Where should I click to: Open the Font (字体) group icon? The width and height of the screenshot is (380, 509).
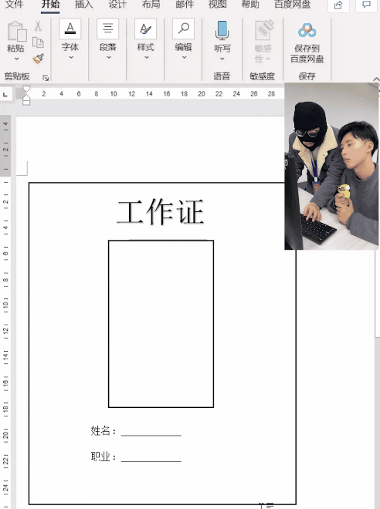pos(70,29)
